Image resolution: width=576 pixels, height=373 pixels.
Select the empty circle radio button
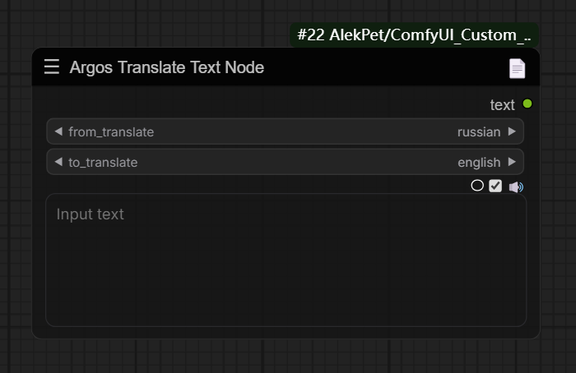pyautogui.click(x=477, y=186)
